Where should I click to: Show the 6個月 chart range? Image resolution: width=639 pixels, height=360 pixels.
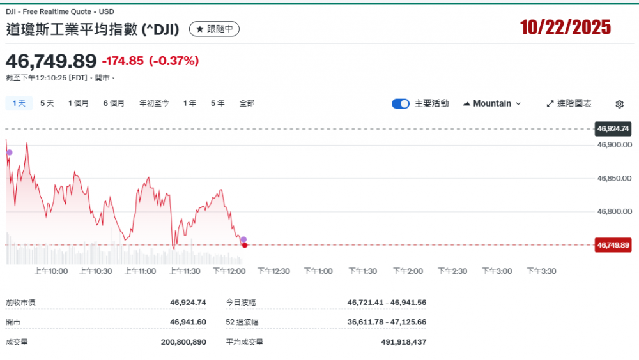coord(114,103)
